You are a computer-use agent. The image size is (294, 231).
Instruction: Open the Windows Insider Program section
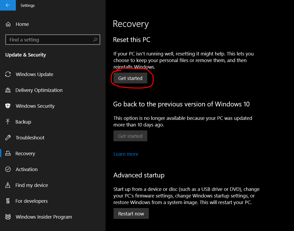44,217
